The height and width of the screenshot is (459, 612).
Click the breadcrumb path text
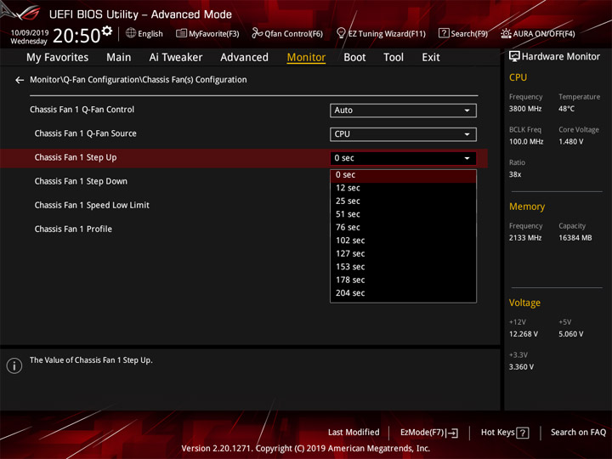click(x=139, y=80)
